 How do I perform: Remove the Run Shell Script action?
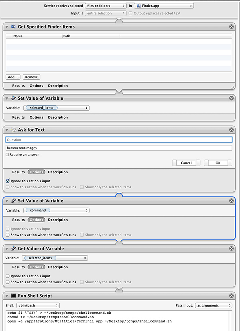[231, 296]
